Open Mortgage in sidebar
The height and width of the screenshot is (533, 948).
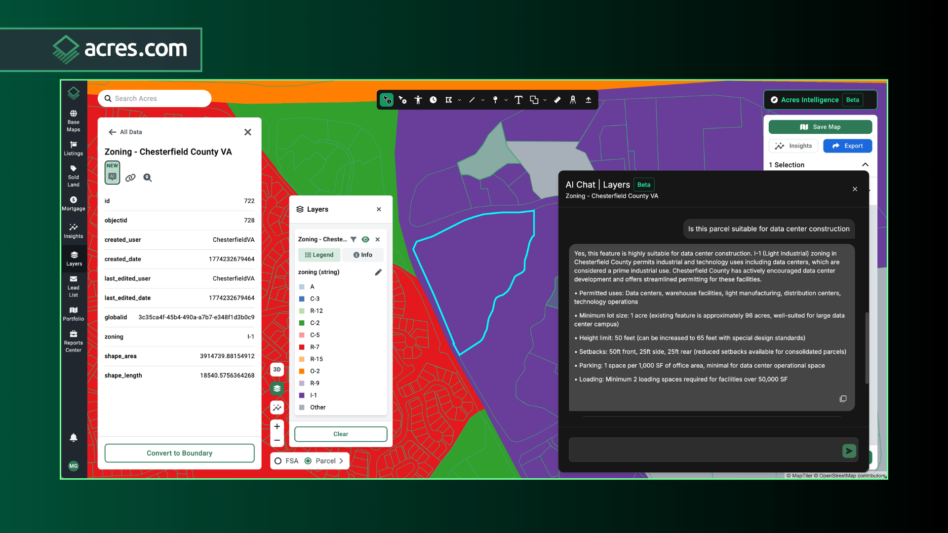click(x=74, y=203)
